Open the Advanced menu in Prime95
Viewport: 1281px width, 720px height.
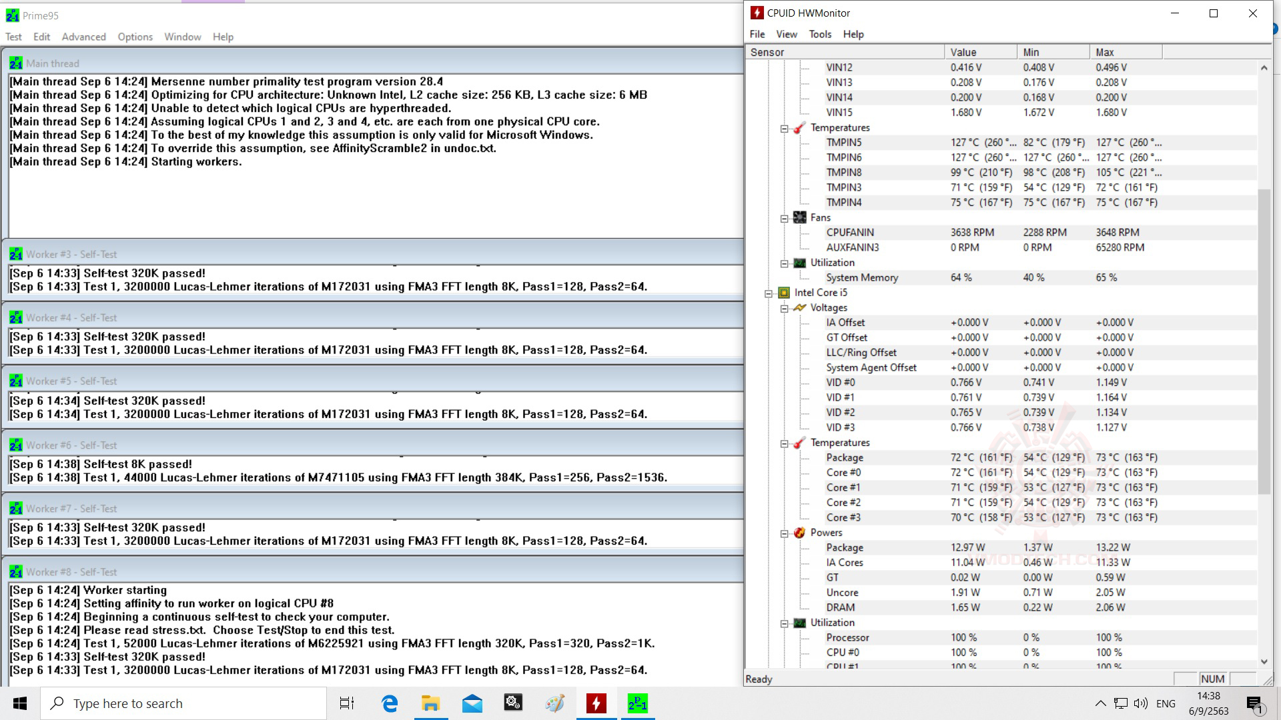click(x=83, y=37)
